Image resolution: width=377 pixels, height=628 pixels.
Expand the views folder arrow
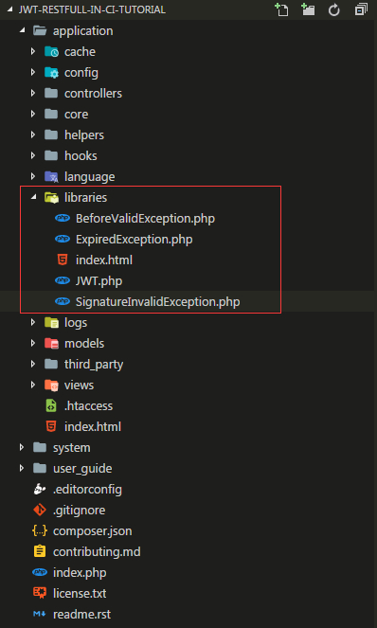point(33,385)
